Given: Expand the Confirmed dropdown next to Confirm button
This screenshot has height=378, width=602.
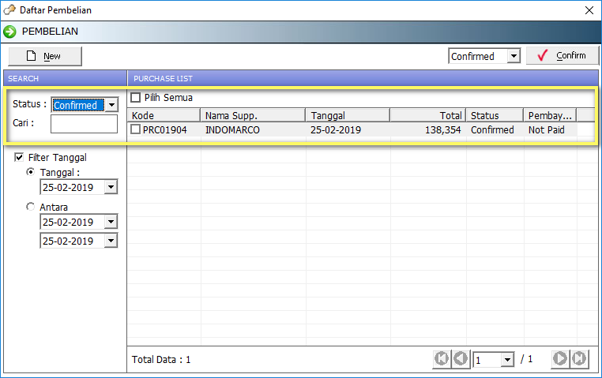Looking at the screenshot, I should (514, 56).
